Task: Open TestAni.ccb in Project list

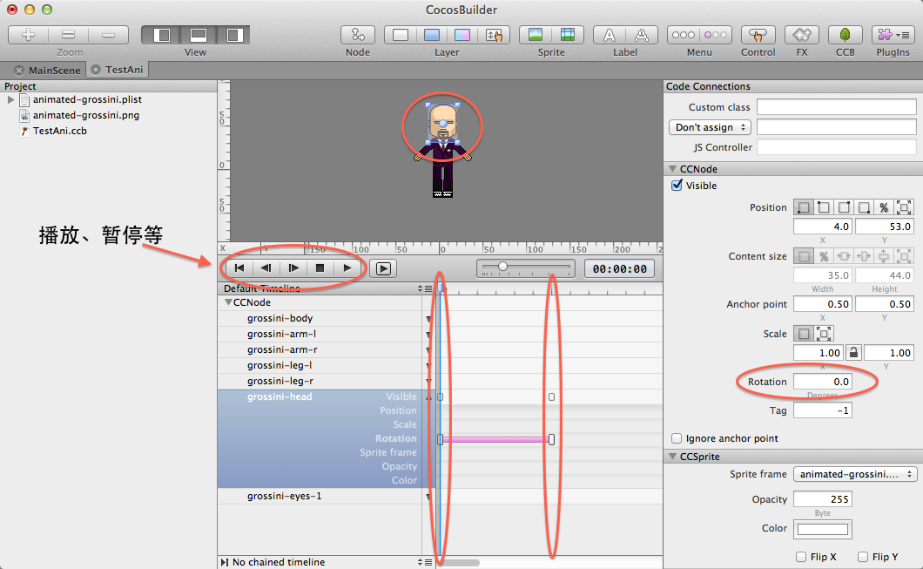Action: (59, 131)
